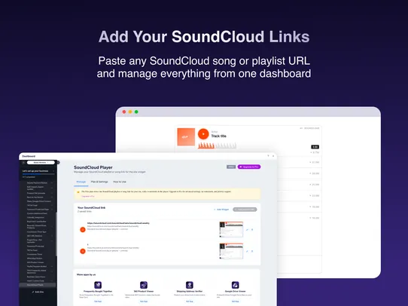Click Edit Site at the sidebar bottom

38,292
